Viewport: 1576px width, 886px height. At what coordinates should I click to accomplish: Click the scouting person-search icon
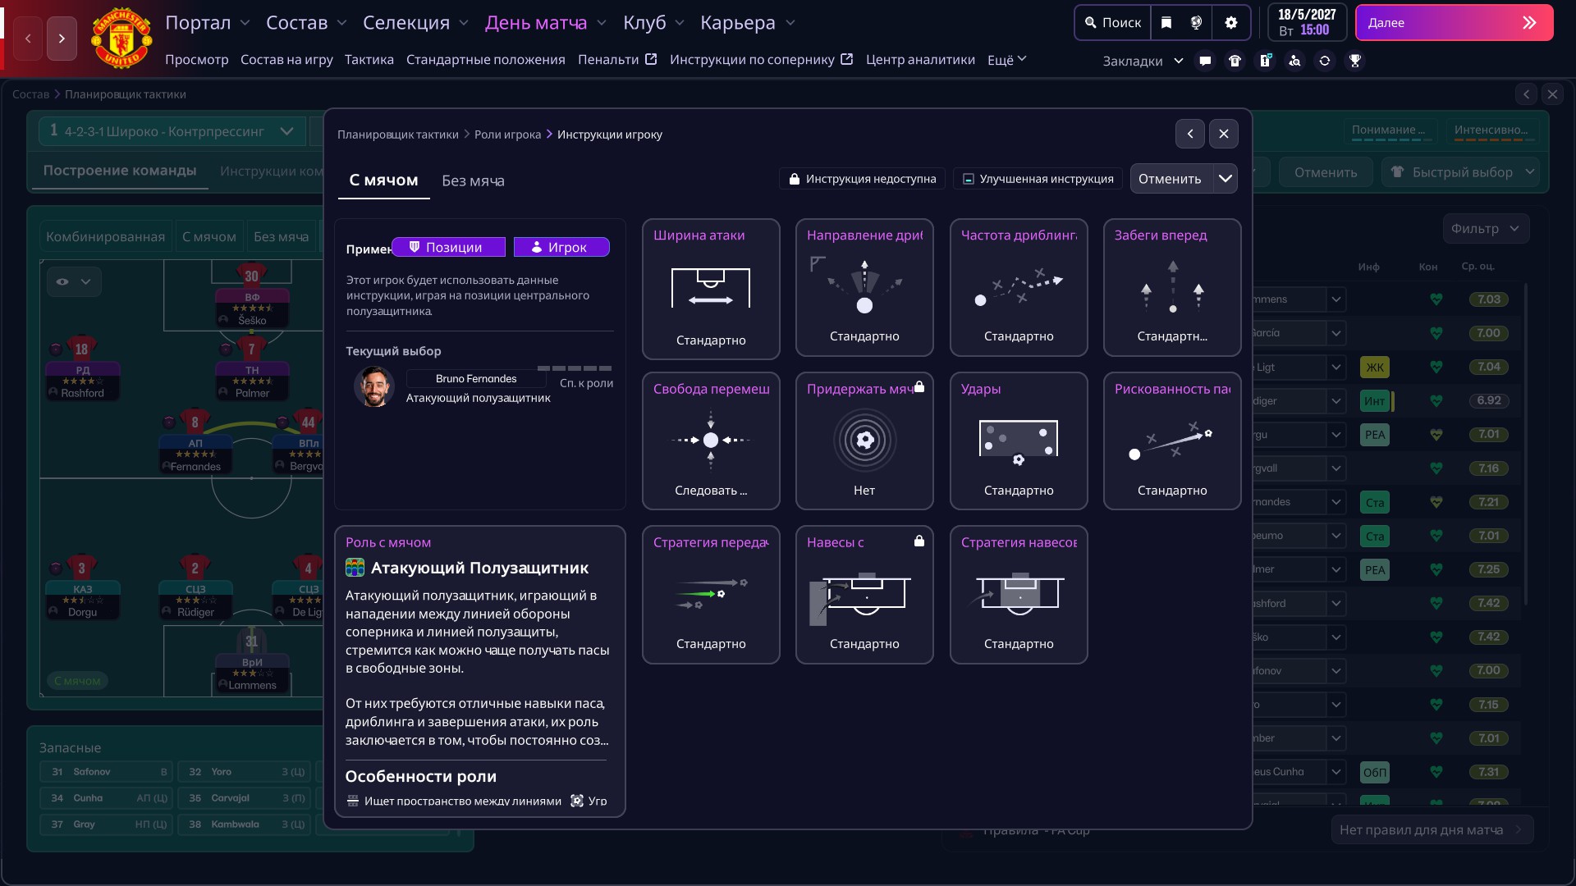pyautogui.click(x=1294, y=61)
